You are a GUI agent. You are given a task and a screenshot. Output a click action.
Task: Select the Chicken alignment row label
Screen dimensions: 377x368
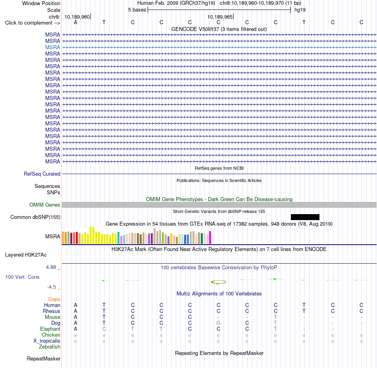pos(51,335)
